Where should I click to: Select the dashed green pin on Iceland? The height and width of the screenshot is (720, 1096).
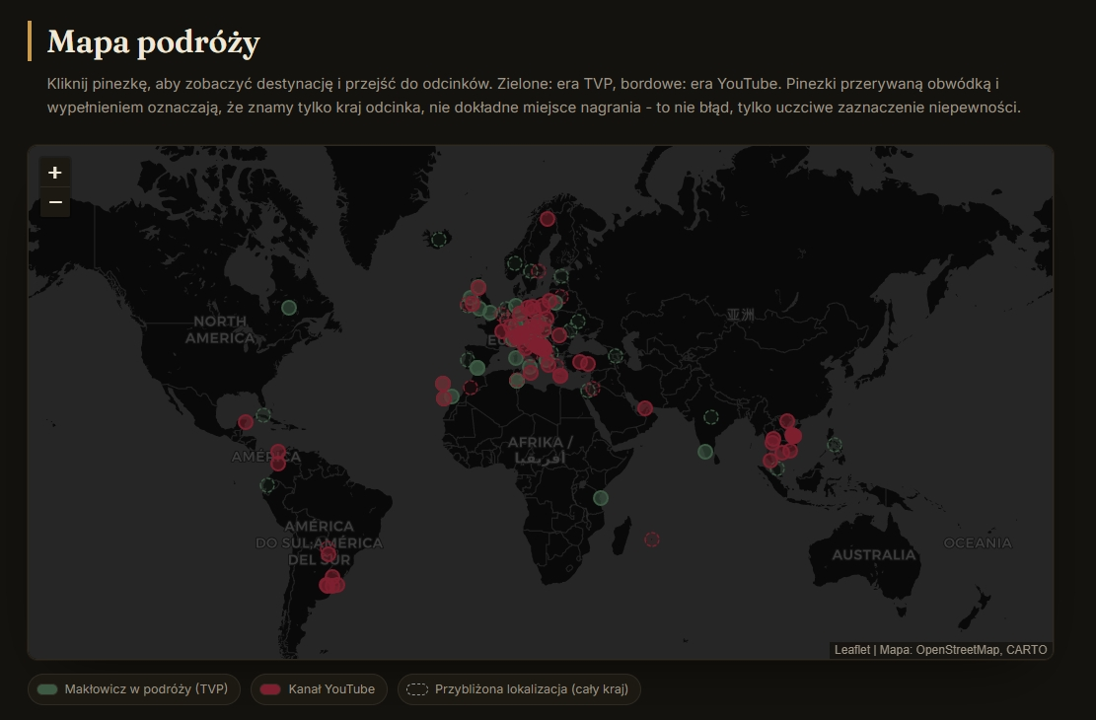click(x=439, y=239)
